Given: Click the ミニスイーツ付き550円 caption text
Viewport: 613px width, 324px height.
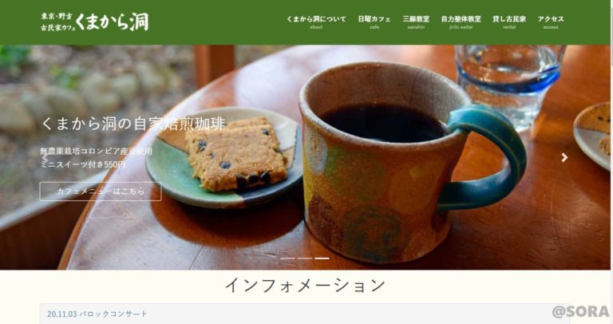Looking at the screenshot, I should [83, 164].
